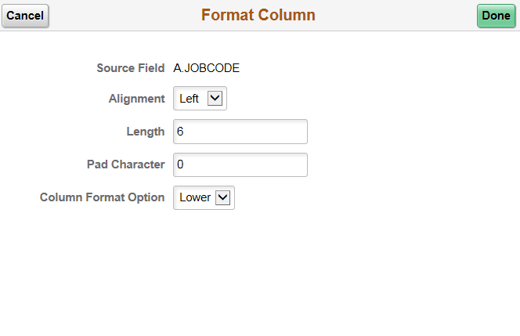Open the Alignment dropdown
Image resolution: width=520 pixels, height=336 pixels.
[200, 99]
